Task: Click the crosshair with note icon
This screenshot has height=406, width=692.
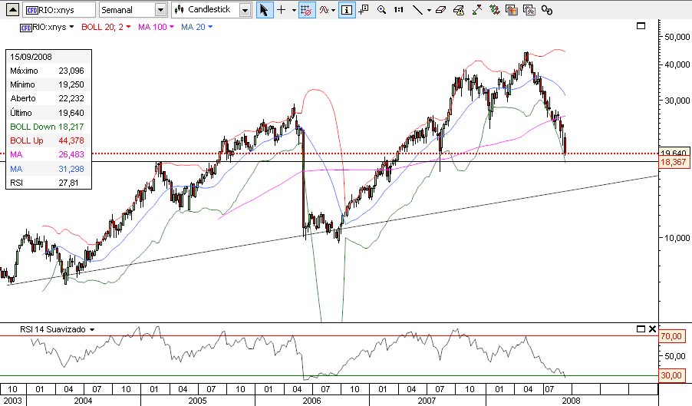Action: click(x=364, y=10)
